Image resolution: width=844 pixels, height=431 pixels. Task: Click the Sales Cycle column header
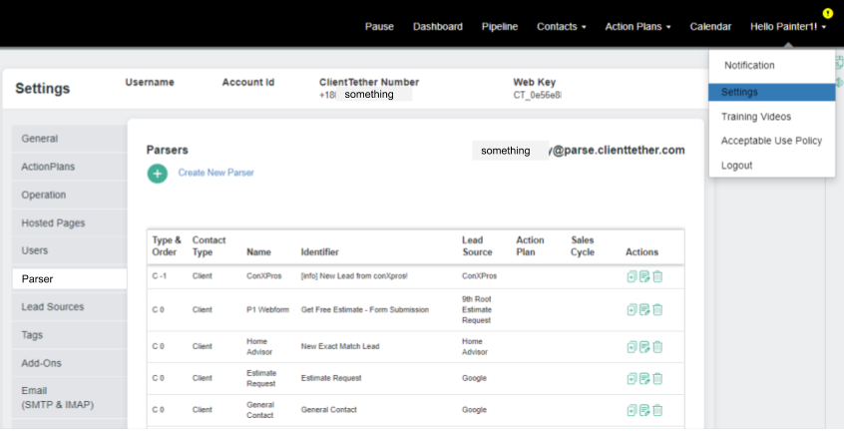(x=583, y=245)
